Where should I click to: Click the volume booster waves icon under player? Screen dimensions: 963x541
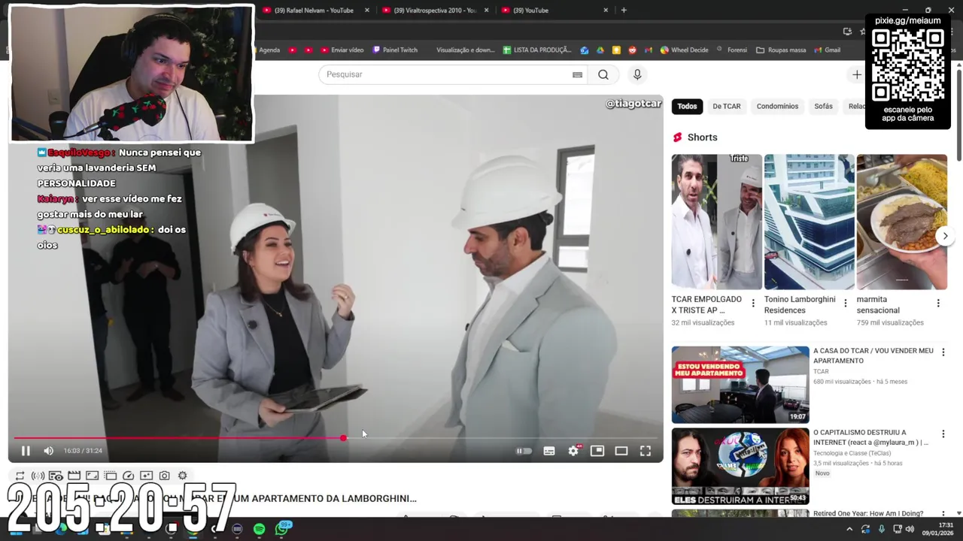[x=38, y=476]
